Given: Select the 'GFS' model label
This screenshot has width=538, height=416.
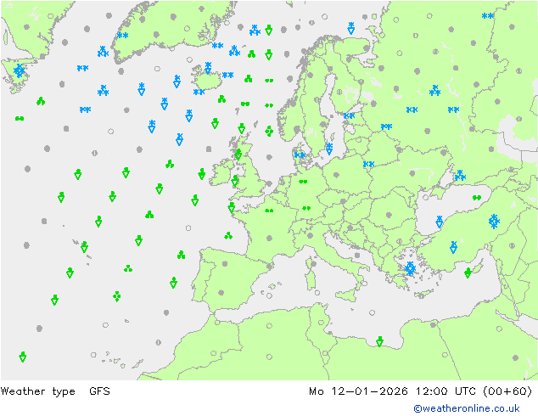Looking at the screenshot, I should tap(99, 391).
